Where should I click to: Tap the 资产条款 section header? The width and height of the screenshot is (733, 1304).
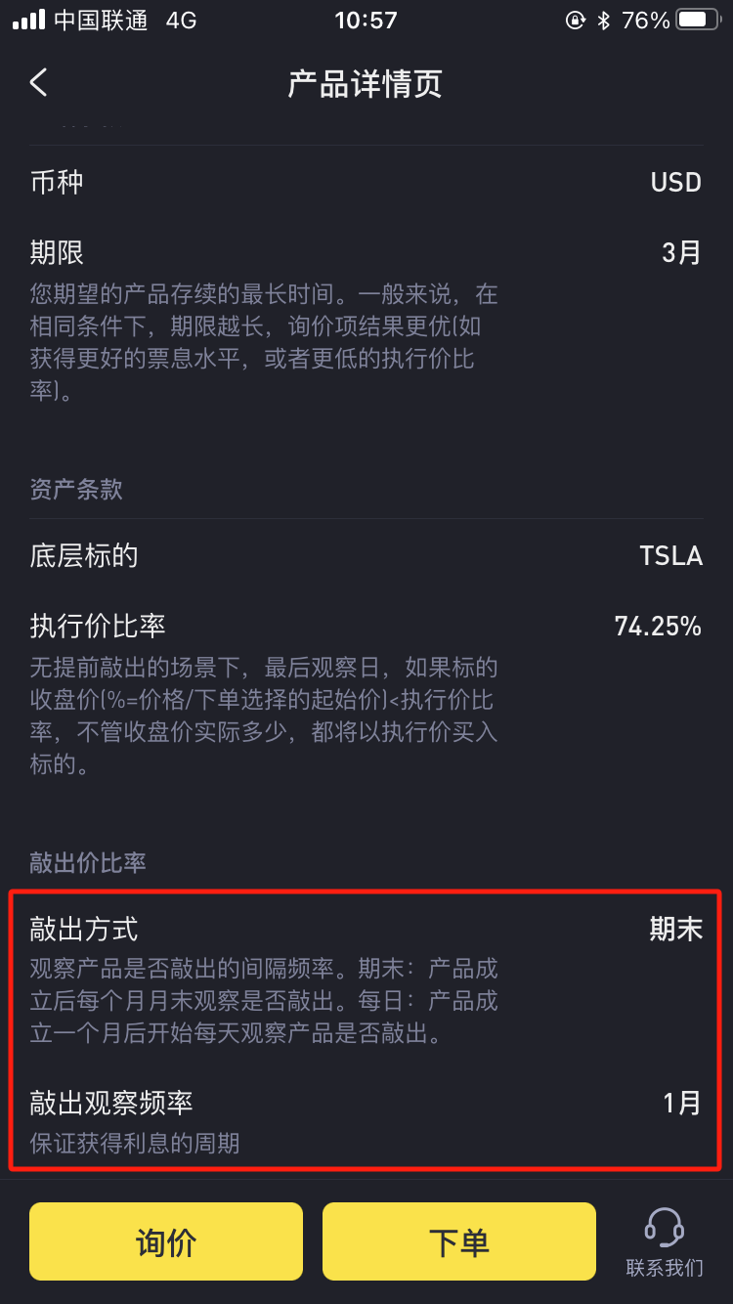(x=76, y=489)
